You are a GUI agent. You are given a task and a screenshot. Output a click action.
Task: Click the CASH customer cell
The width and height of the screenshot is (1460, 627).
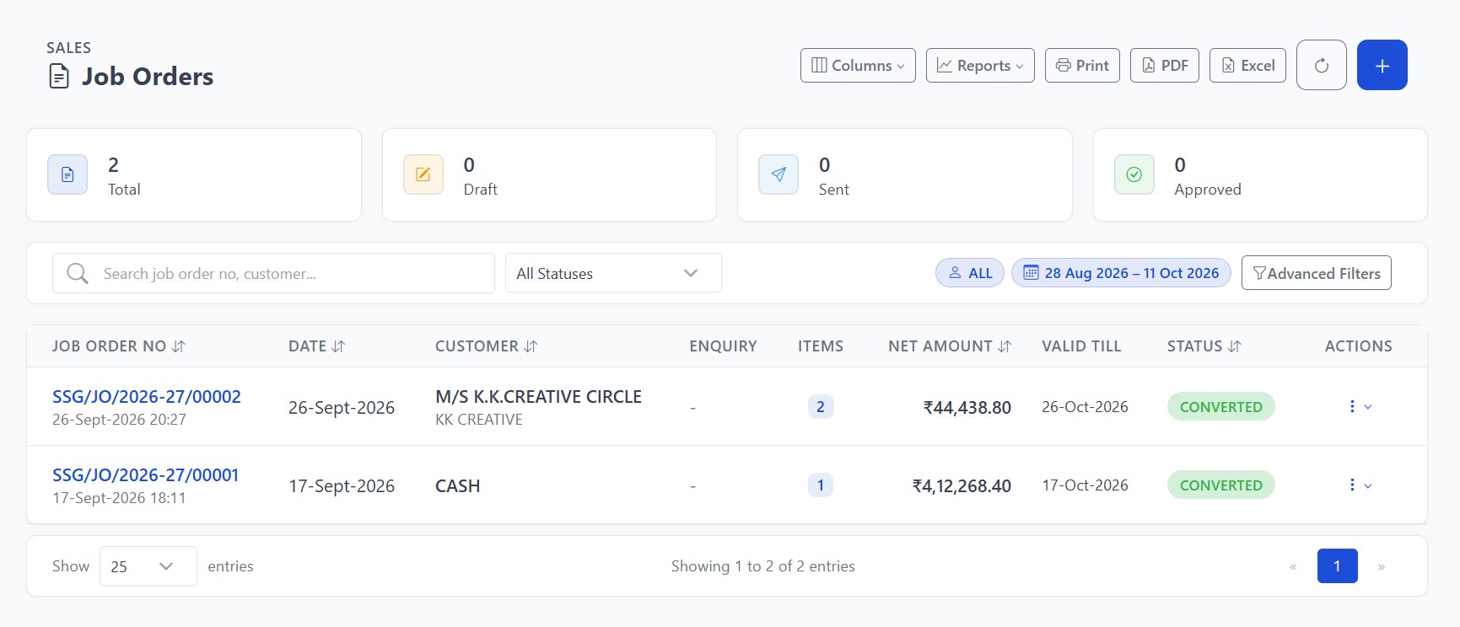(x=457, y=486)
